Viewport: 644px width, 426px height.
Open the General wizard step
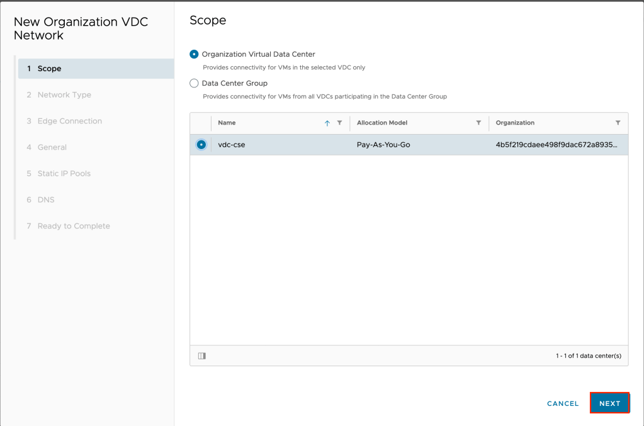coord(52,147)
